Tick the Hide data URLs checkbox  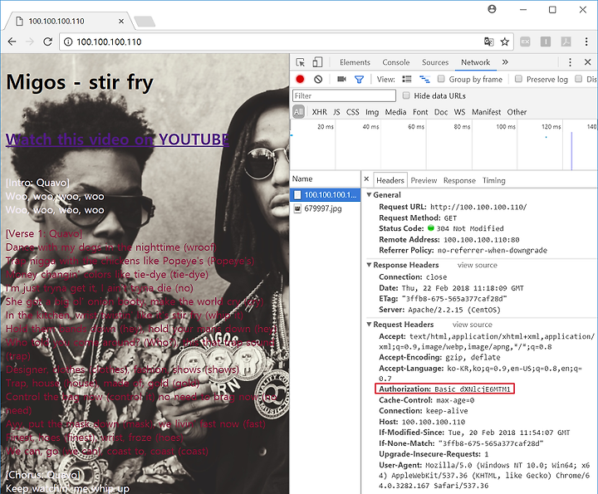(406, 95)
